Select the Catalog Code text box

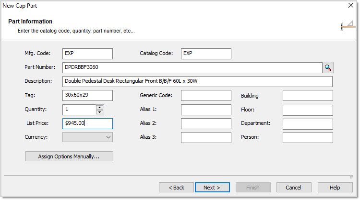(206, 54)
